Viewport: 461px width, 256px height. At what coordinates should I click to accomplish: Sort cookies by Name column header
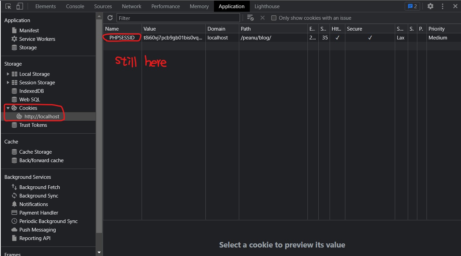tap(123, 29)
